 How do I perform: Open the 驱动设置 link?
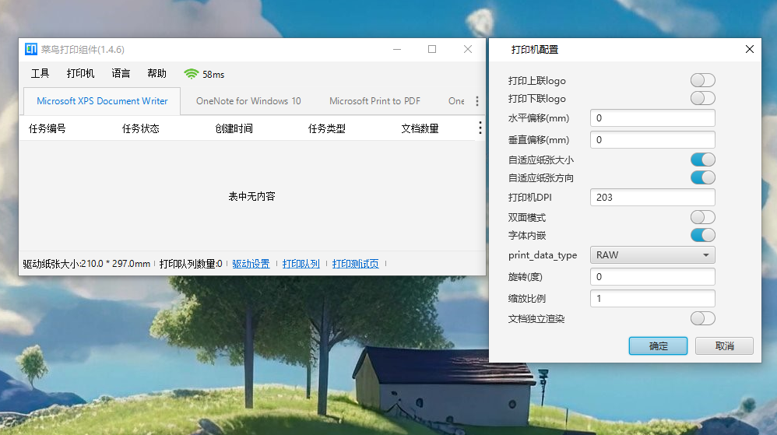(x=251, y=264)
